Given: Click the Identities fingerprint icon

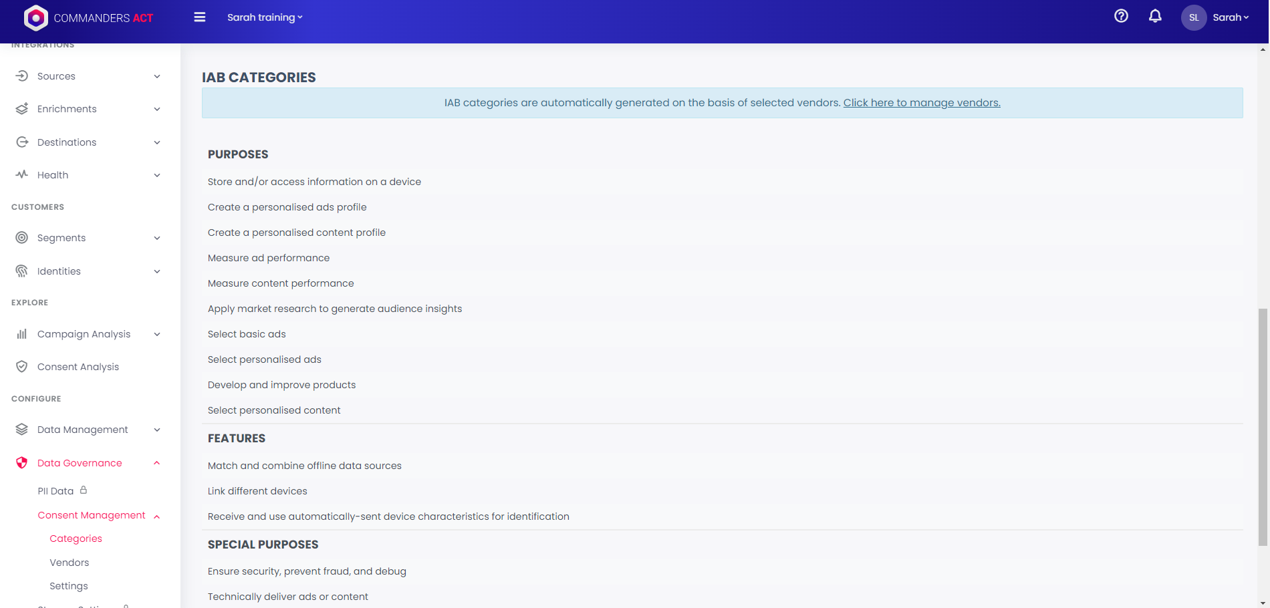Looking at the screenshot, I should (22, 271).
